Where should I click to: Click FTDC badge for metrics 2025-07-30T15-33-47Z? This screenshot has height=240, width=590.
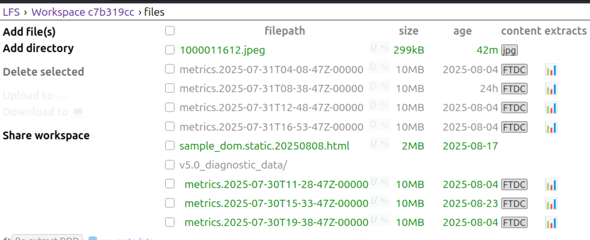[x=514, y=203]
